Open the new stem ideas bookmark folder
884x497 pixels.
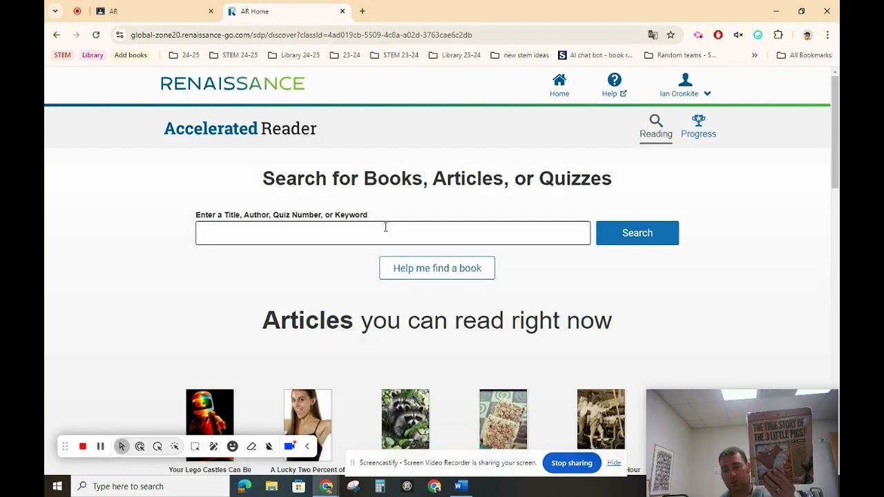click(519, 55)
